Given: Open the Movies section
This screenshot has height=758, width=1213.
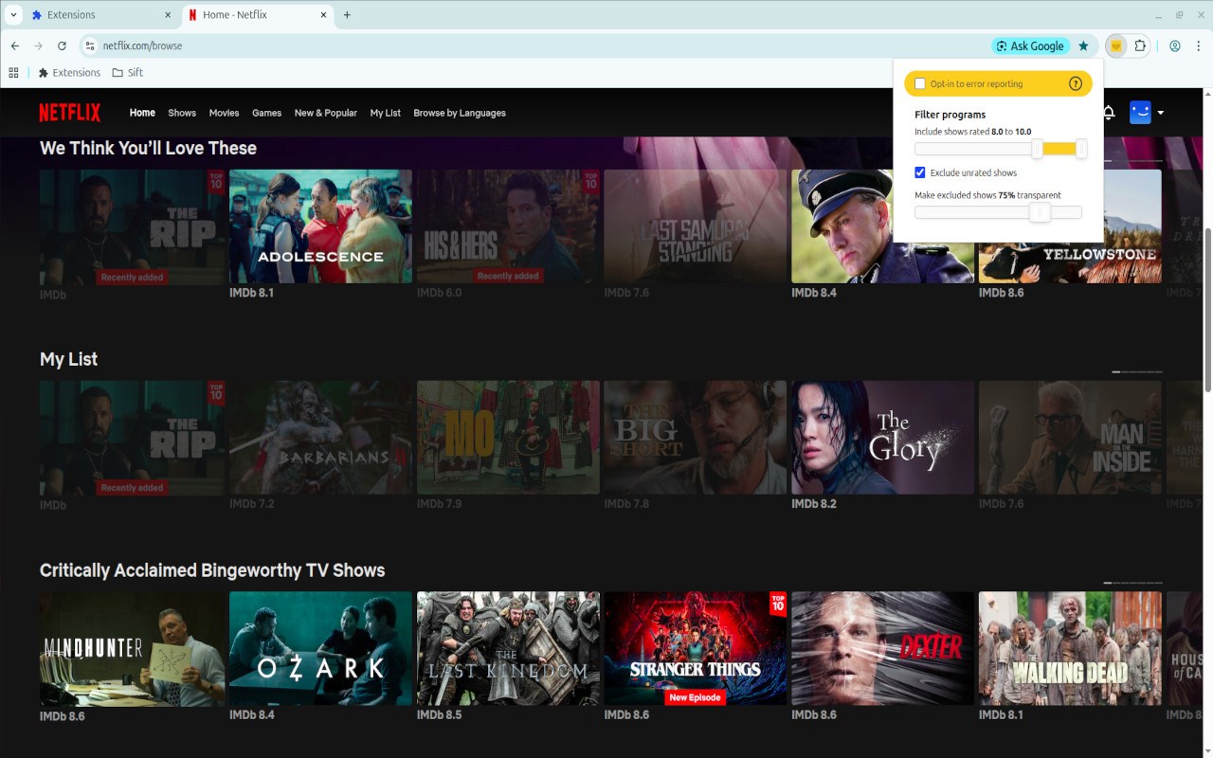Looking at the screenshot, I should (224, 113).
